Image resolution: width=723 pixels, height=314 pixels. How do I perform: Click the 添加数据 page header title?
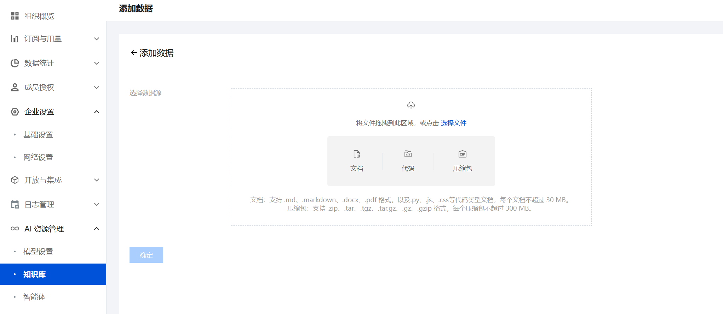pyautogui.click(x=136, y=8)
